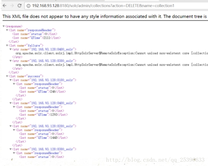The height and width of the screenshot is (166, 208).
Task: Click the lst name="failure" tag text
Action: [26, 46]
